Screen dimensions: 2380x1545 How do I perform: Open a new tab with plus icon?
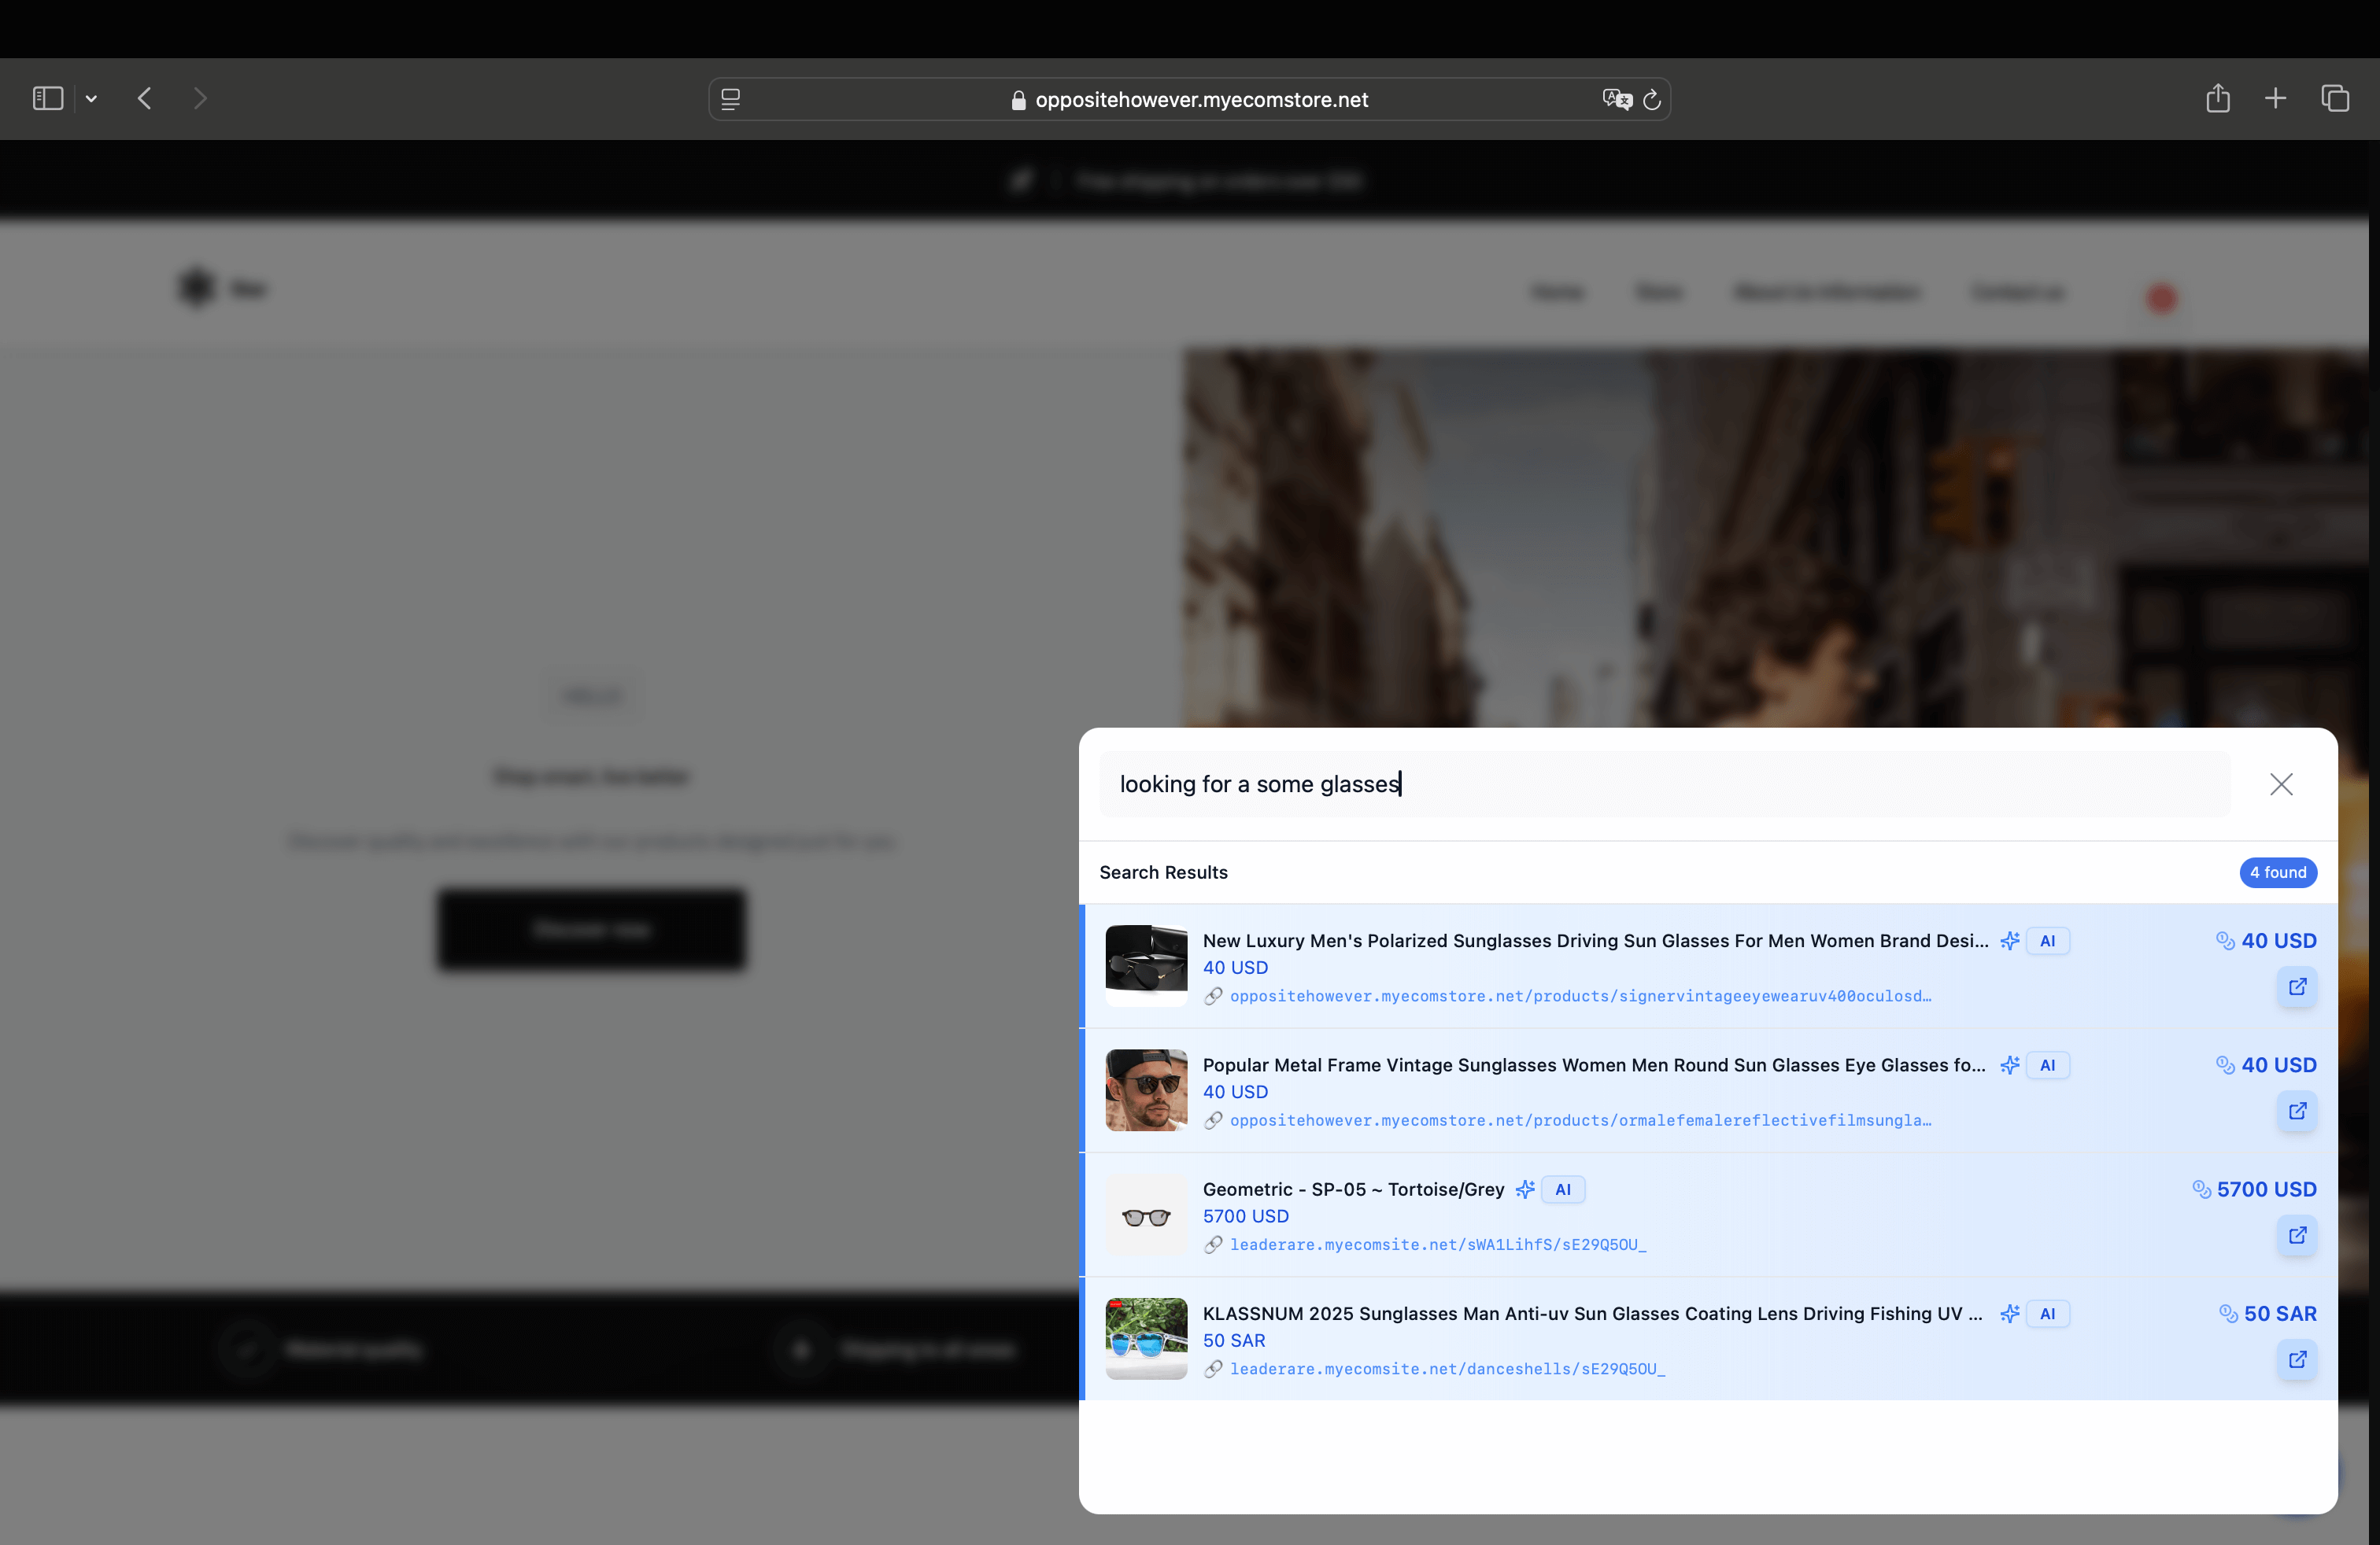click(x=2275, y=98)
